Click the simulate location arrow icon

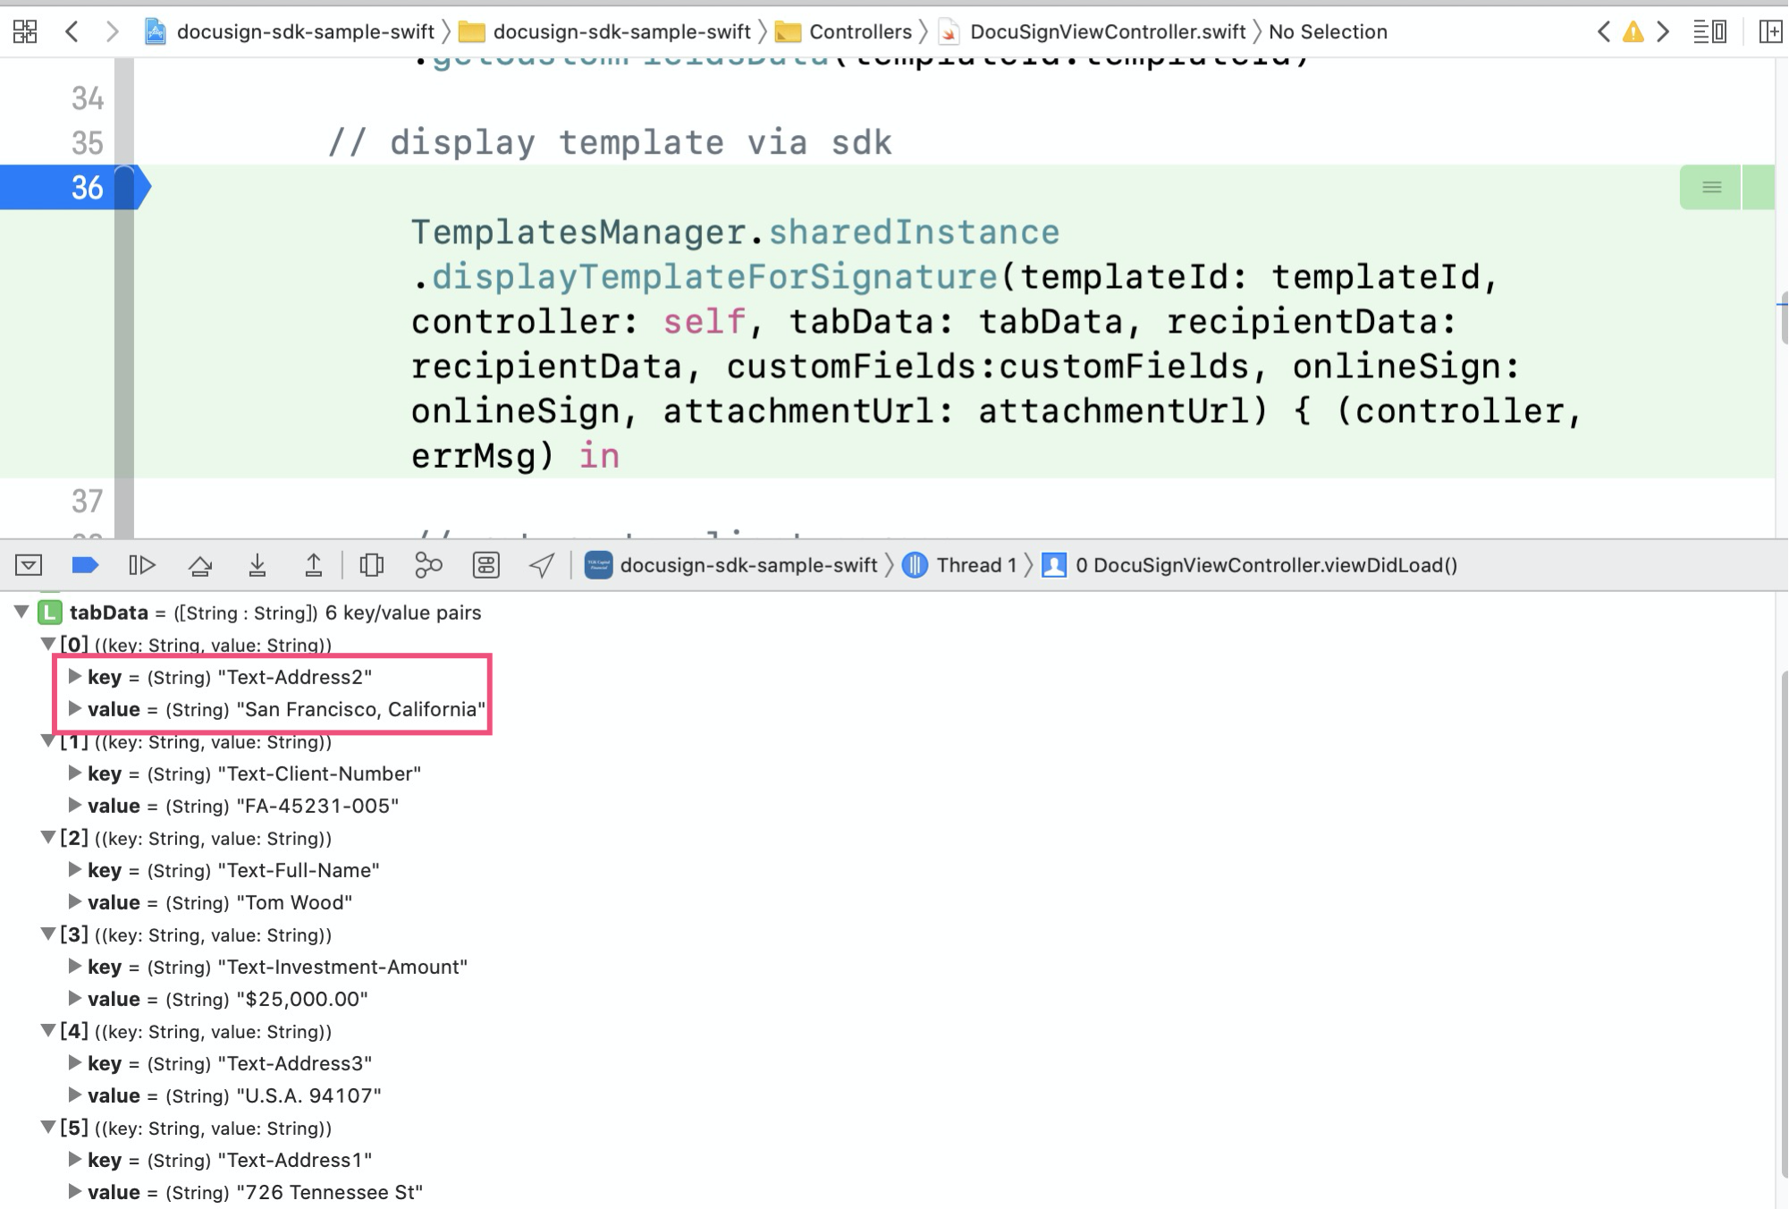(542, 565)
